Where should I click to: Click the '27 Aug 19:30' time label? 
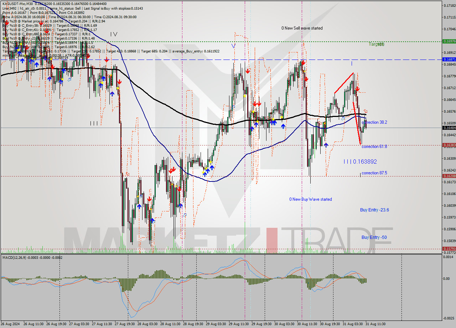[x=125, y=324]
